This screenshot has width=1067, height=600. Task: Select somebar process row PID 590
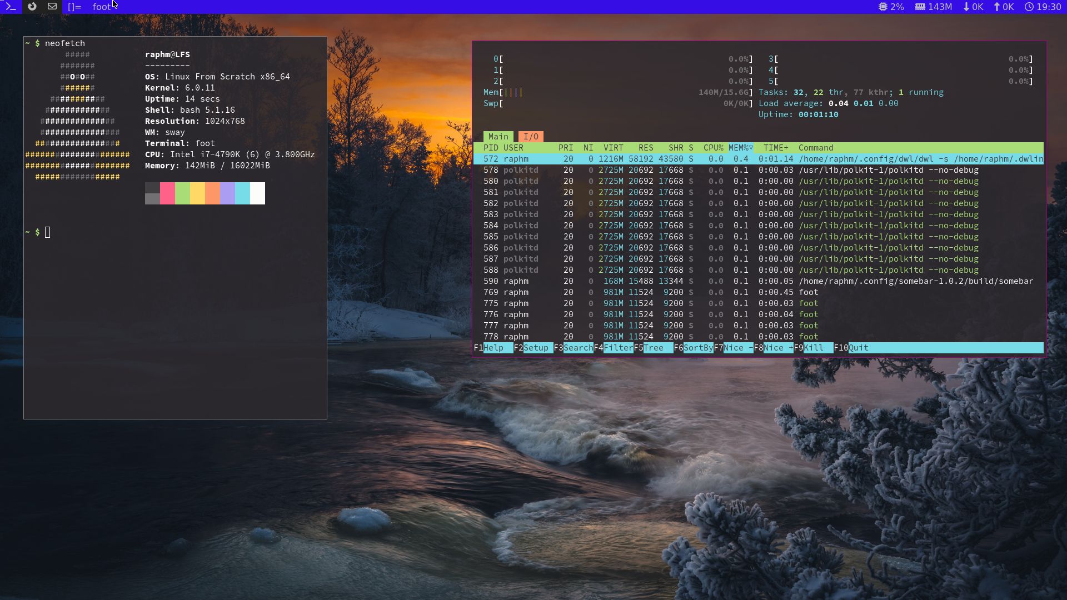point(759,281)
